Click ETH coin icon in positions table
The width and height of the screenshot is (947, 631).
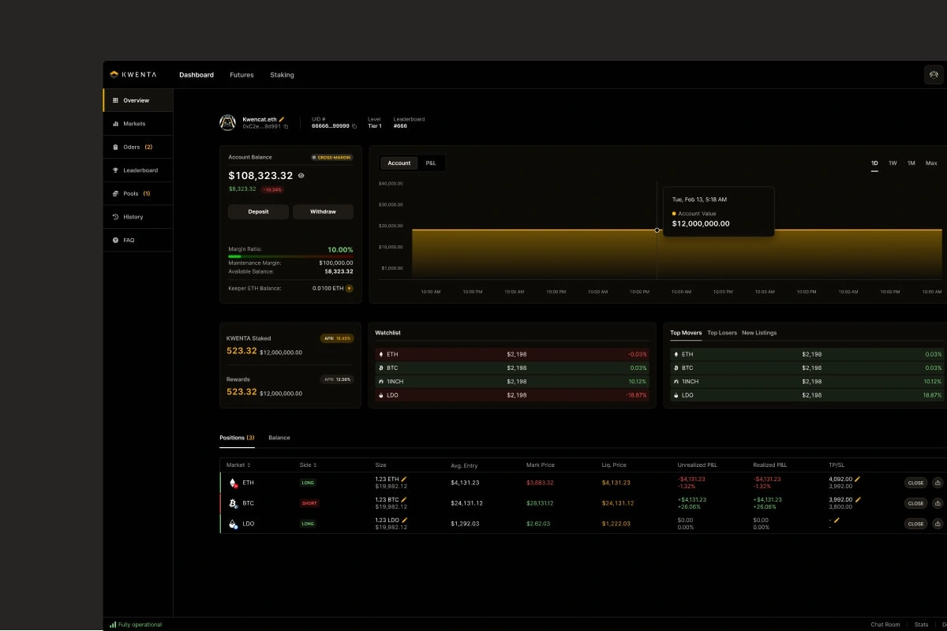233,483
